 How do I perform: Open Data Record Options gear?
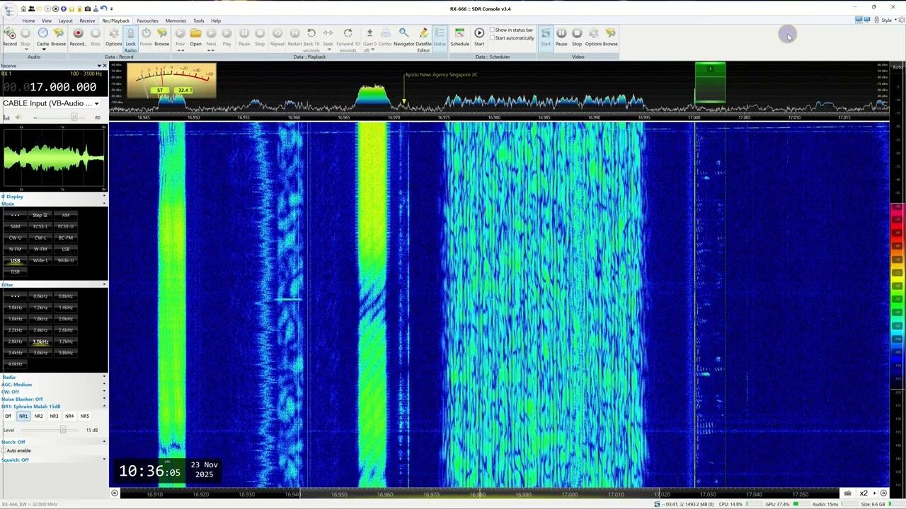pyautogui.click(x=114, y=35)
